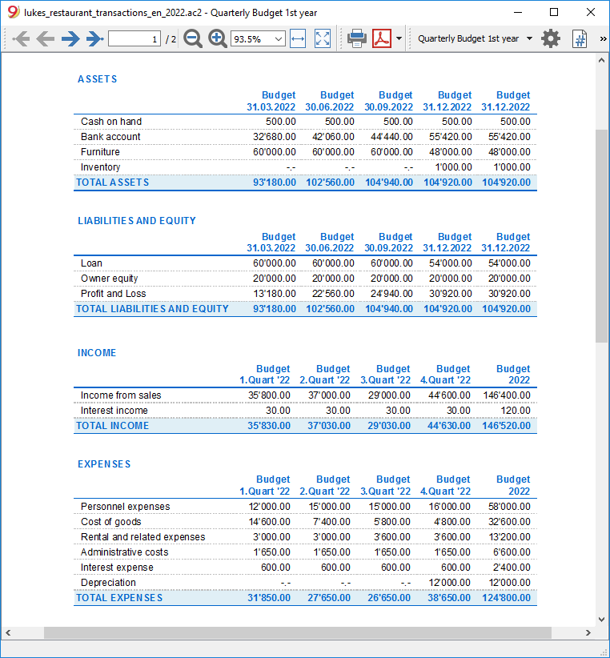610x658 pixels.
Task: Fit page to width icon
Action: (298, 39)
